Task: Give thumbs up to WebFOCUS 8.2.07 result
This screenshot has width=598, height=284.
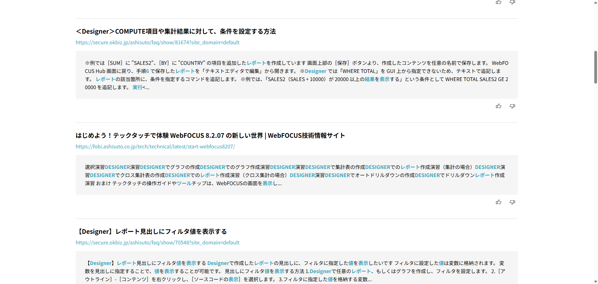Action: coord(499,202)
